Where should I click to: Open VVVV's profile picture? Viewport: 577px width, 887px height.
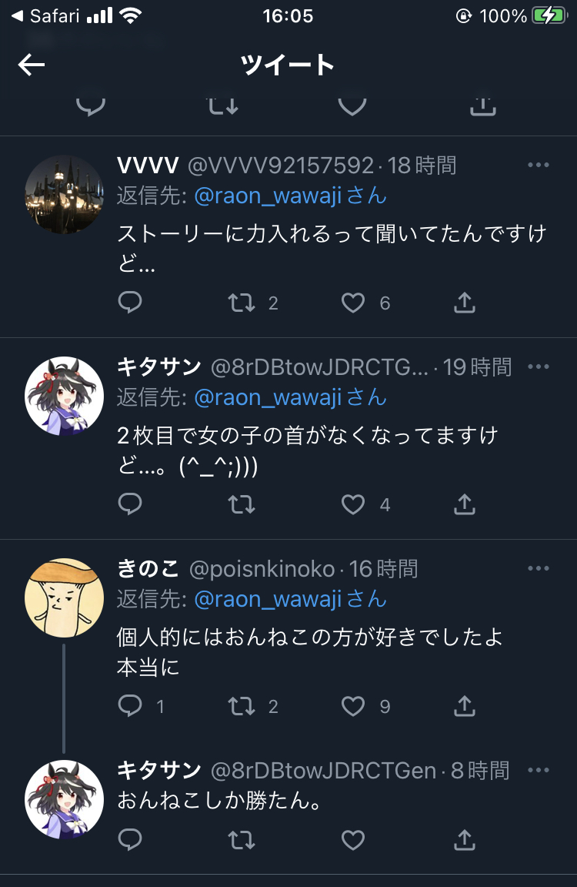coord(65,194)
